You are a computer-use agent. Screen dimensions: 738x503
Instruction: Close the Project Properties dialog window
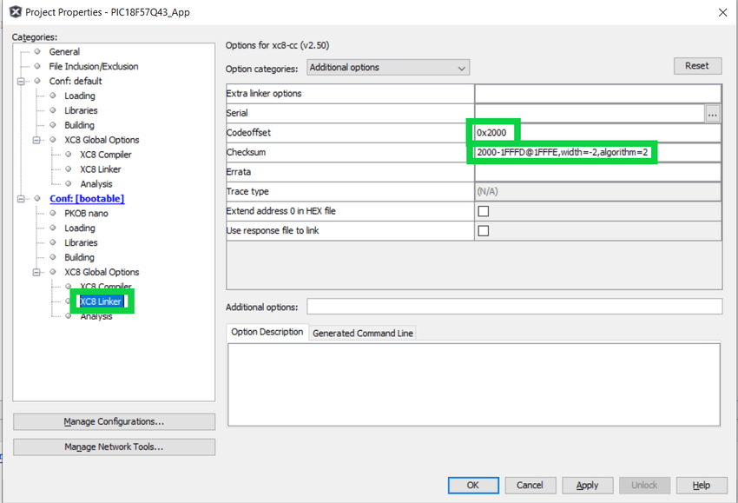(722, 12)
